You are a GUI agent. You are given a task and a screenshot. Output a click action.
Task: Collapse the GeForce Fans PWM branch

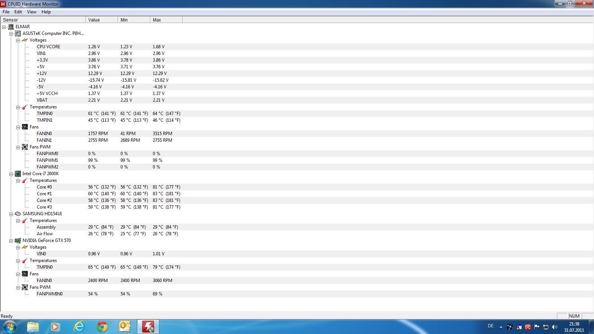pos(18,287)
